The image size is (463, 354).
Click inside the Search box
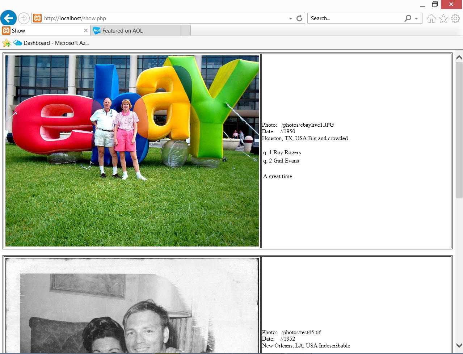point(355,18)
